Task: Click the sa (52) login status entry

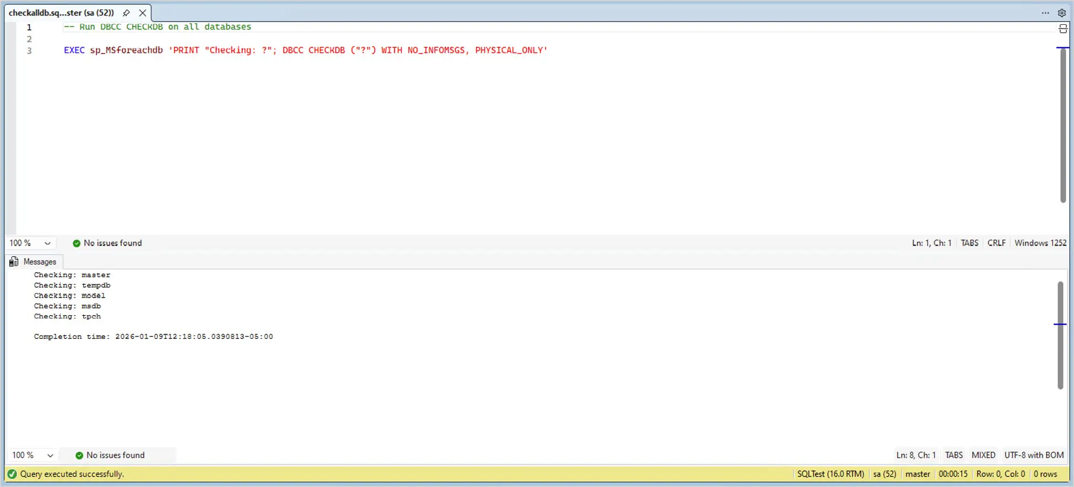Action: tap(885, 474)
